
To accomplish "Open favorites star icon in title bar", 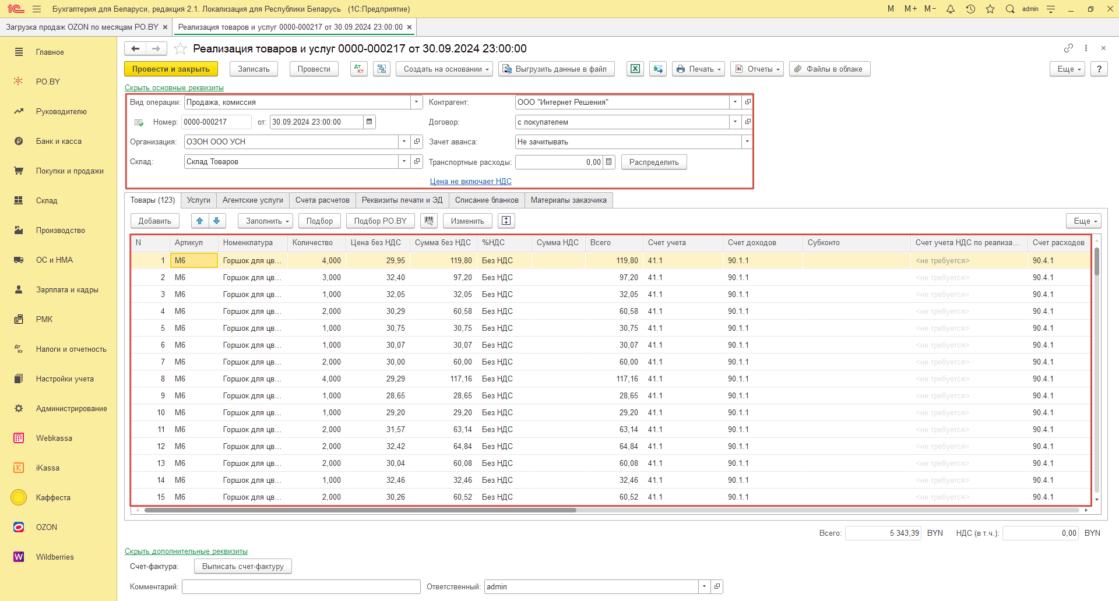I will pyautogui.click(x=990, y=9).
